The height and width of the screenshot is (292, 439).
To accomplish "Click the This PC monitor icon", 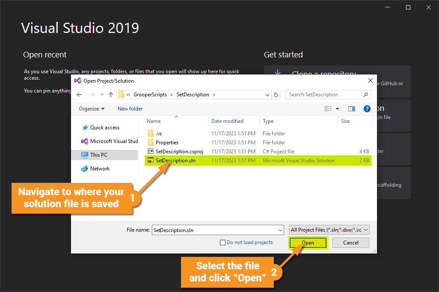I will 85,155.
